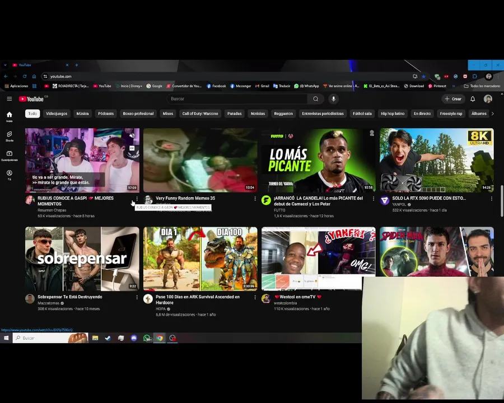Open Todos los marcadores folder
Image resolution: width=504 pixels, height=403 pixels.
(482, 86)
